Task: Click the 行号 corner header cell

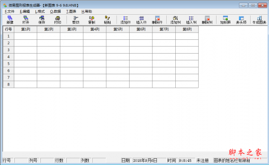Action: (x=9, y=29)
